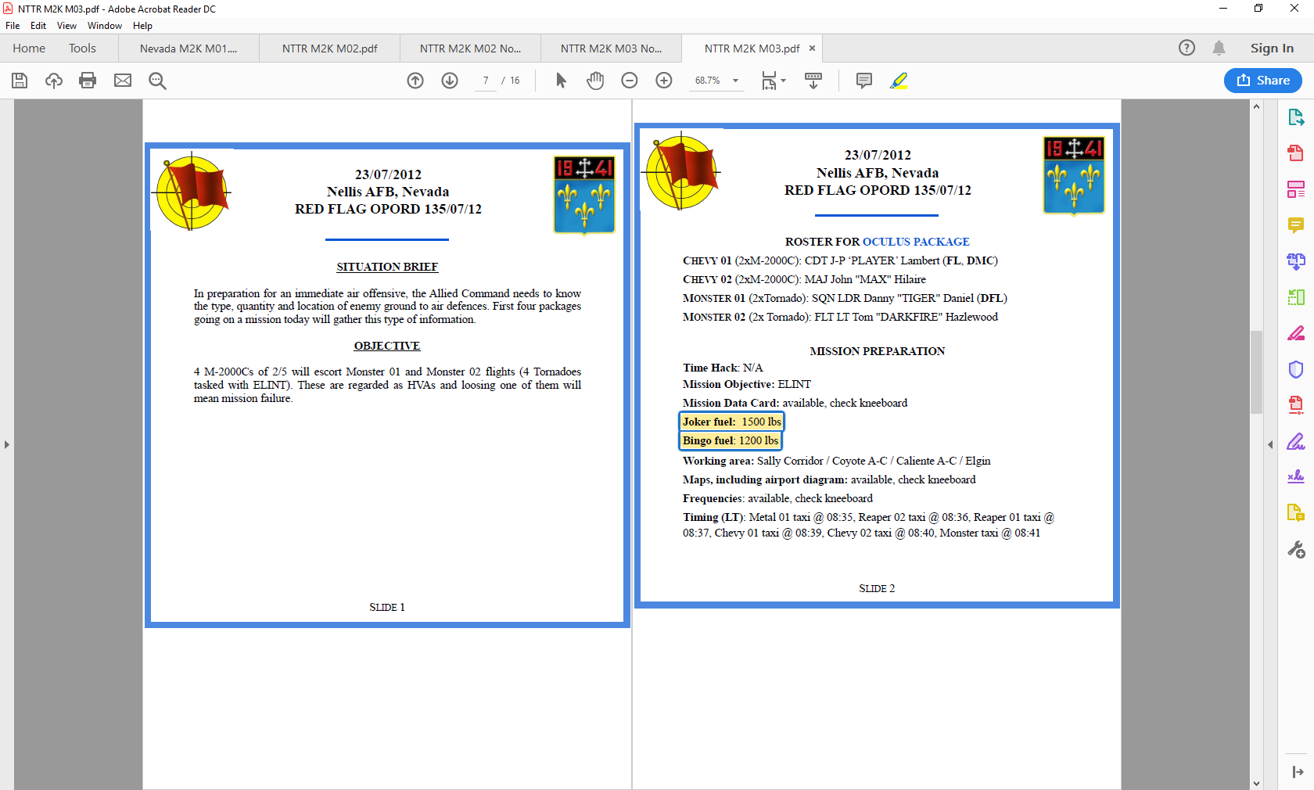Open the Combine Files tool in the right pane
The width and height of the screenshot is (1314, 790).
pyautogui.click(x=1296, y=261)
